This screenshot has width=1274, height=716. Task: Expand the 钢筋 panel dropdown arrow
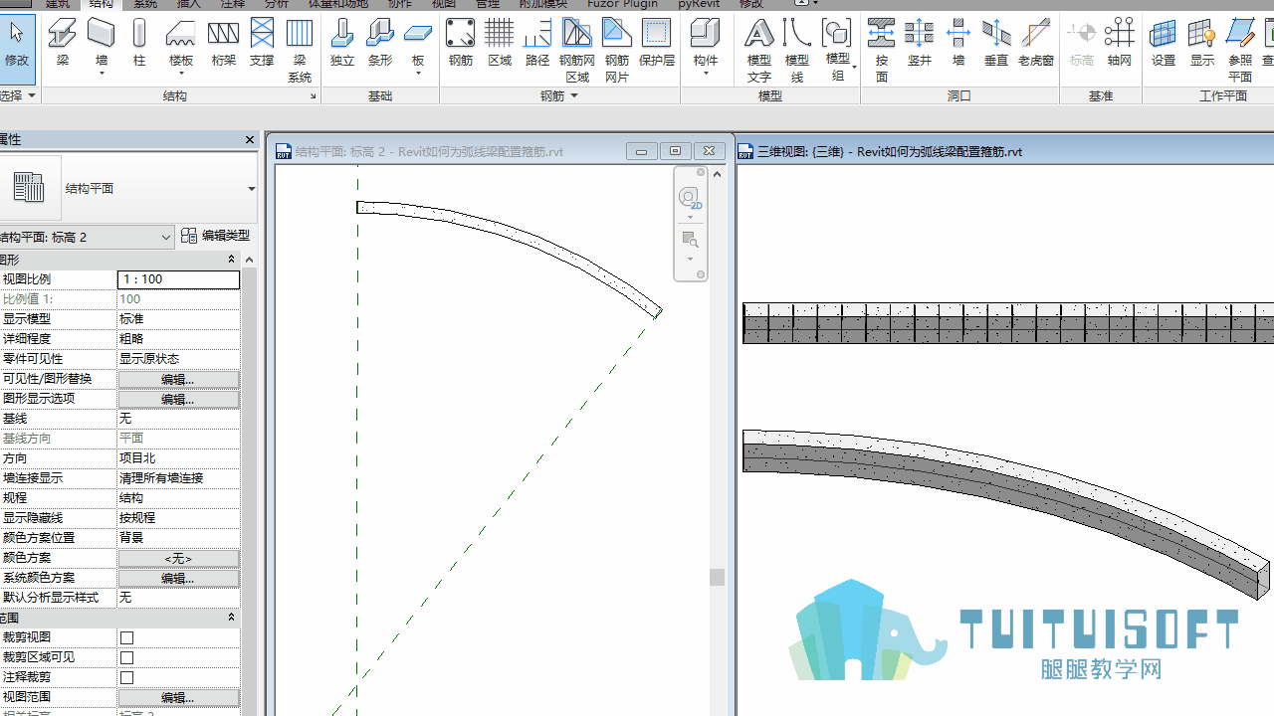(574, 96)
